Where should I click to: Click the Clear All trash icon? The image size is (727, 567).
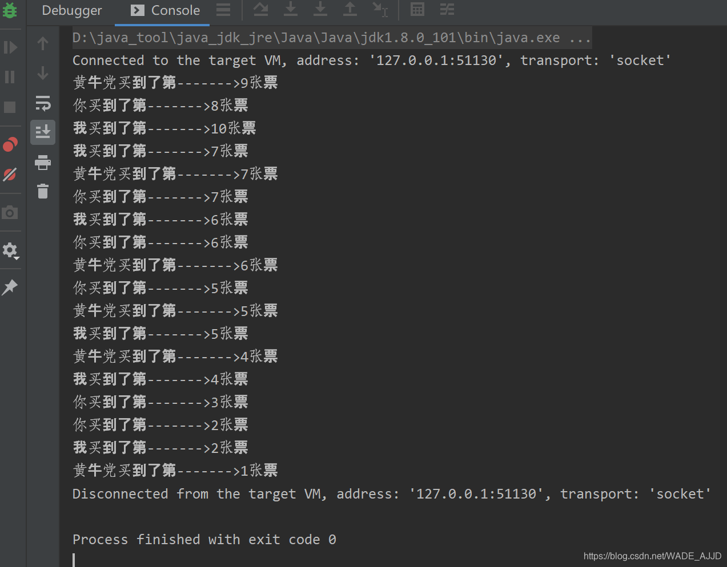pyautogui.click(x=43, y=191)
